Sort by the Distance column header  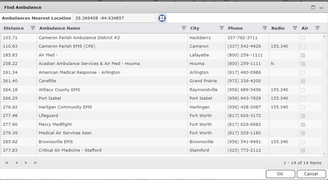coord(14,28)
